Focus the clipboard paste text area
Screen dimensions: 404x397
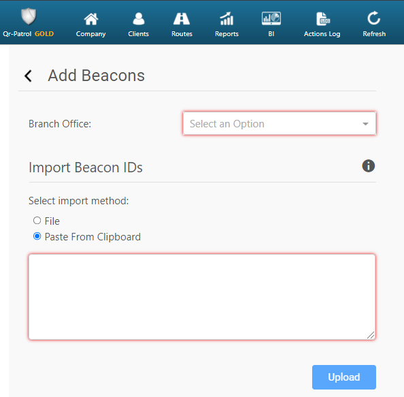point(202,297)
